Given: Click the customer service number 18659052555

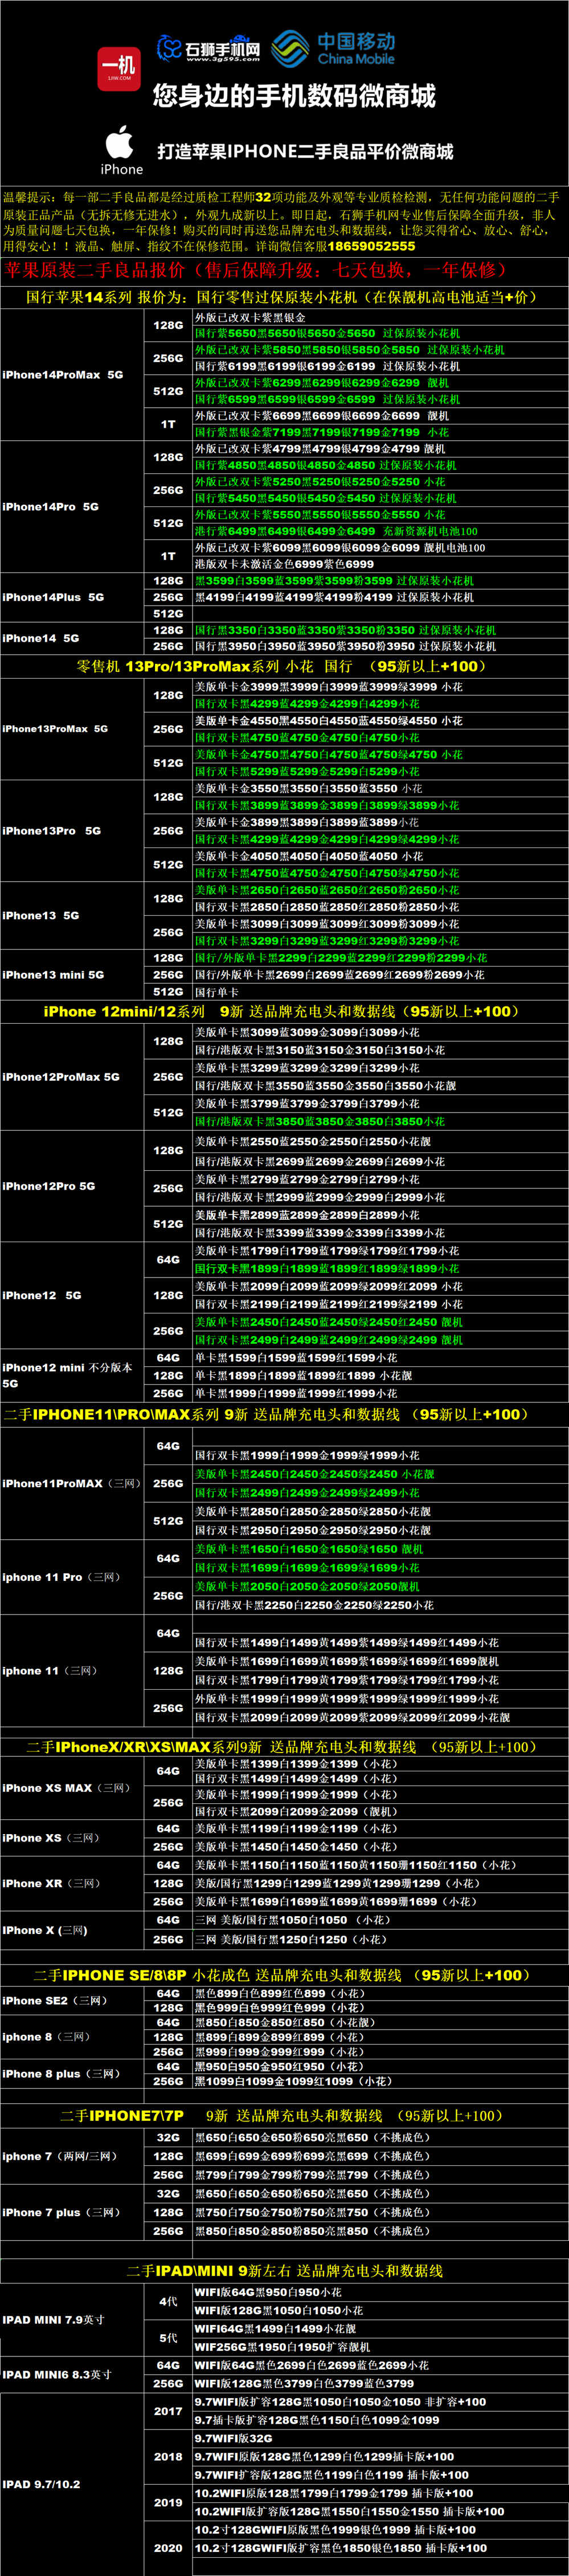Looking at the screenshot, I should point(371,246).
